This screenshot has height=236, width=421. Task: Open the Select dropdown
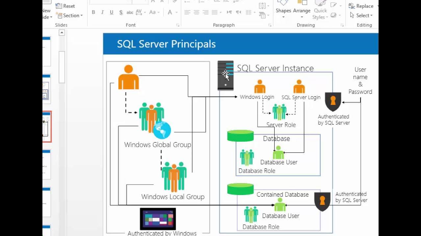tap(361, 15)
